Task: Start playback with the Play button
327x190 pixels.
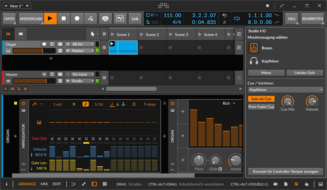Action: [50, 19]
